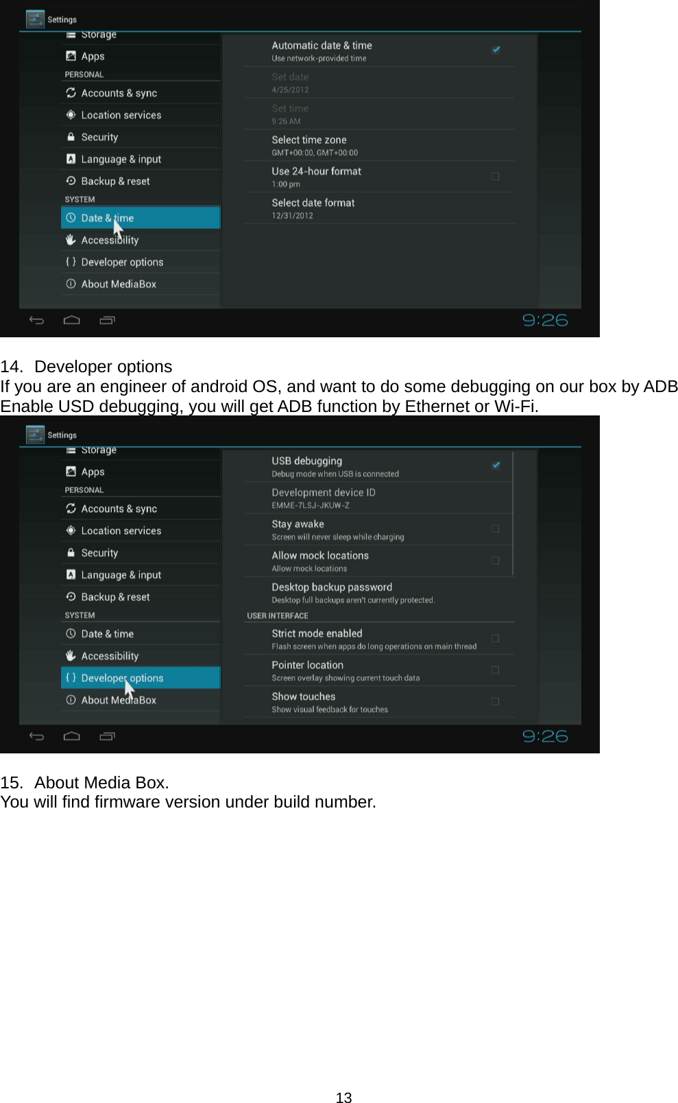
Task: Tap the back navigation icon in bottom screenshot
Action: point(37,736)
